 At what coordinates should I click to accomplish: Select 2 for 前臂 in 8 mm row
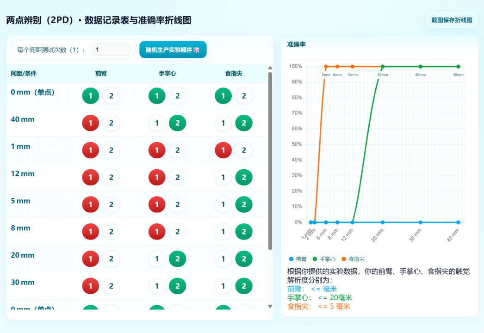coord(111,232)
